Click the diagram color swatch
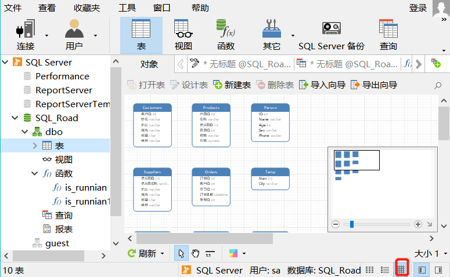Screen dimensions: 450x277 tap(233, 253)
